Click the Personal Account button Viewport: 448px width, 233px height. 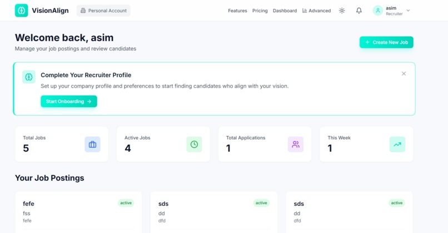[x=103, y=11]
